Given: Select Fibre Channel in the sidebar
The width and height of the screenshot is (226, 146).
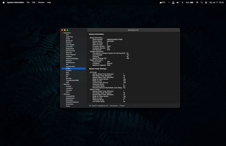Looking at the screenshot, I should (x=71, y=55).
